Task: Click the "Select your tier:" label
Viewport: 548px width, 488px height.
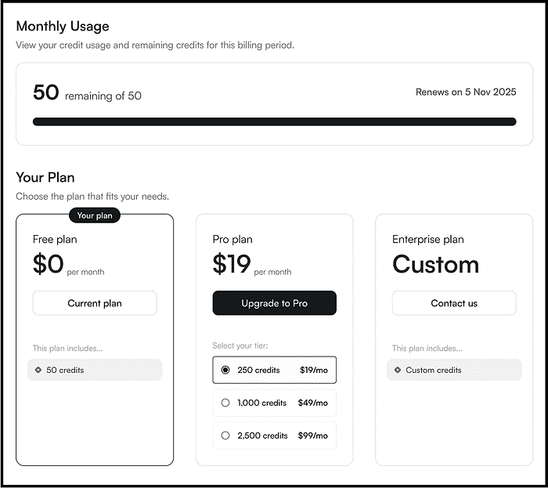Action: click(242, 345)
